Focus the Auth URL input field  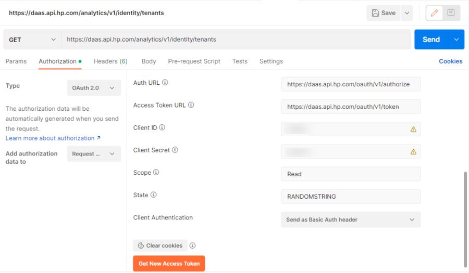[351, 84]
